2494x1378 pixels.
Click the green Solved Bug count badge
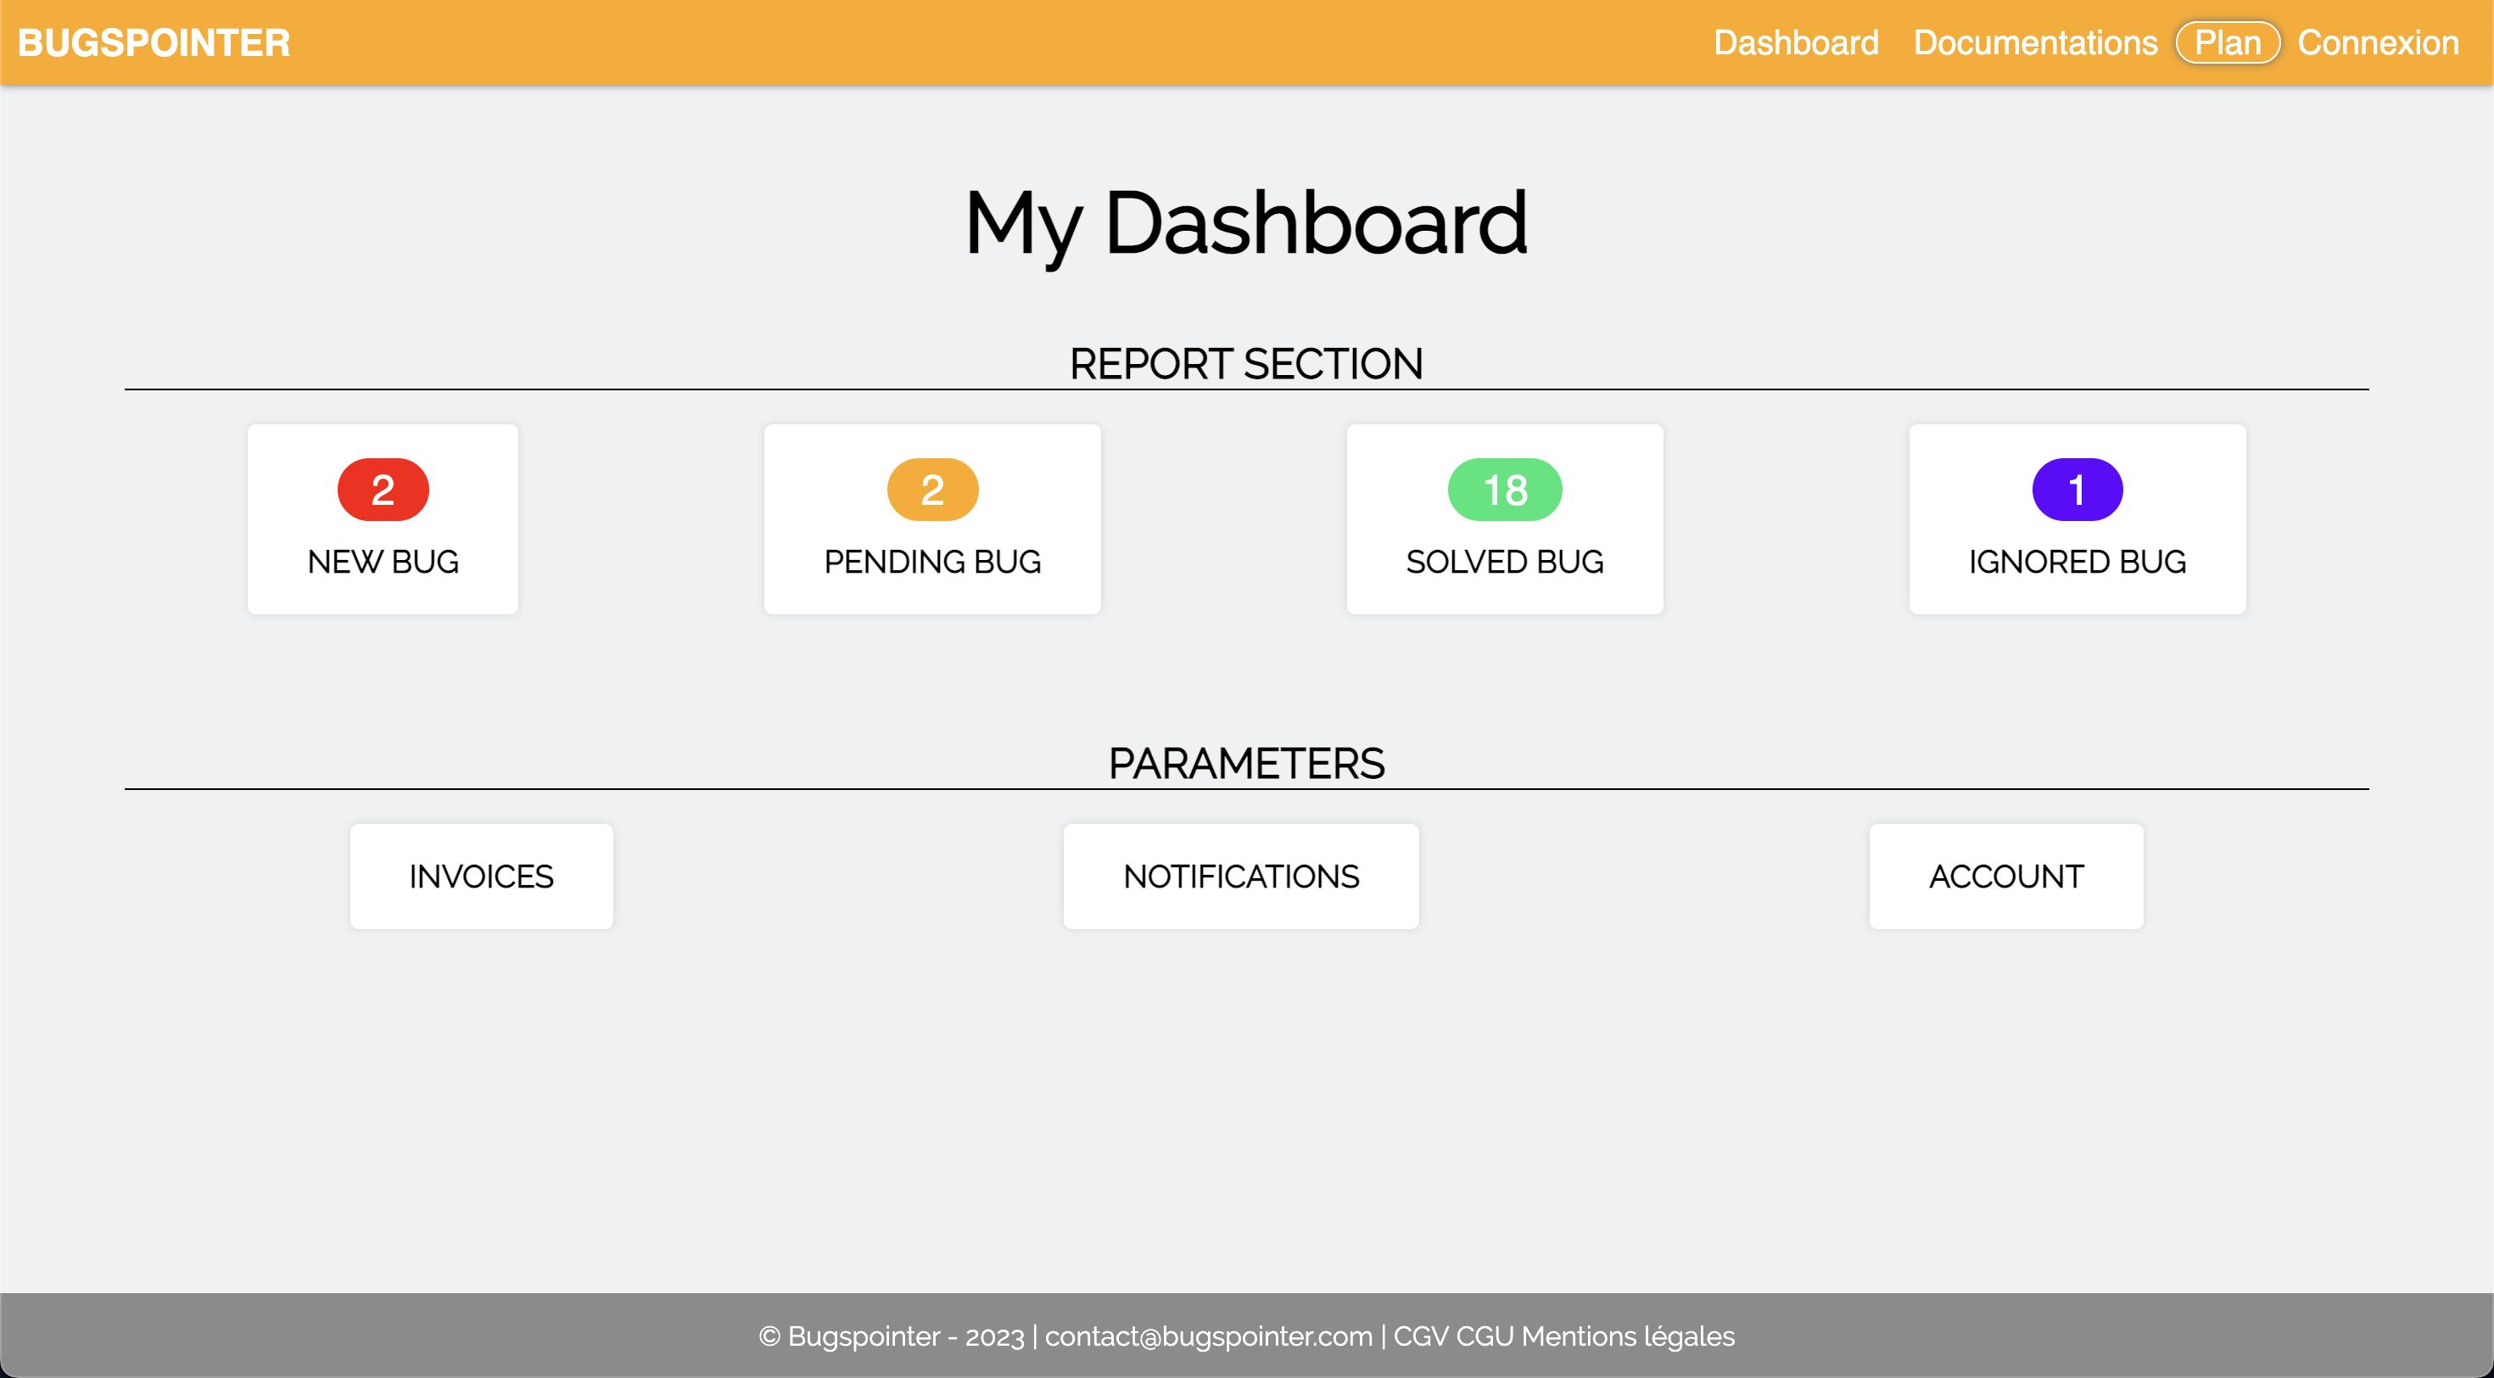(x=1505, y=489)
